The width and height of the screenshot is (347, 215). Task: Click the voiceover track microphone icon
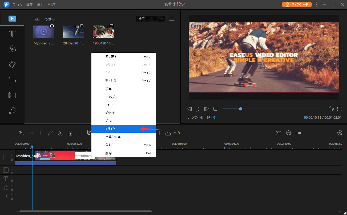point(6,196)
